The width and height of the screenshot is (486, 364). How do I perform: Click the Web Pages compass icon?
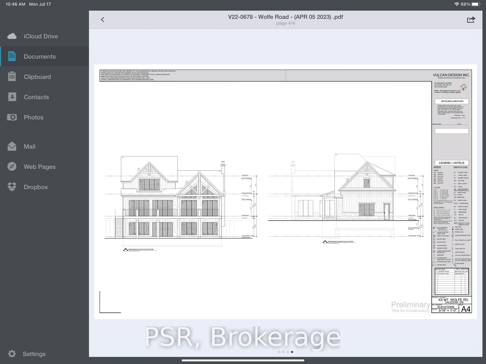pos(12,167)
